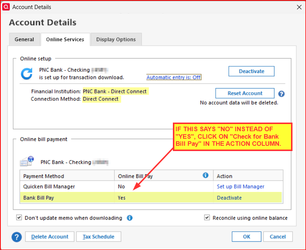
Task: Switch to the General tab
Action: [24, 39]
